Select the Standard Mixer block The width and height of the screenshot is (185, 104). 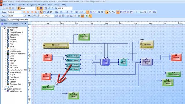(147, 62)
